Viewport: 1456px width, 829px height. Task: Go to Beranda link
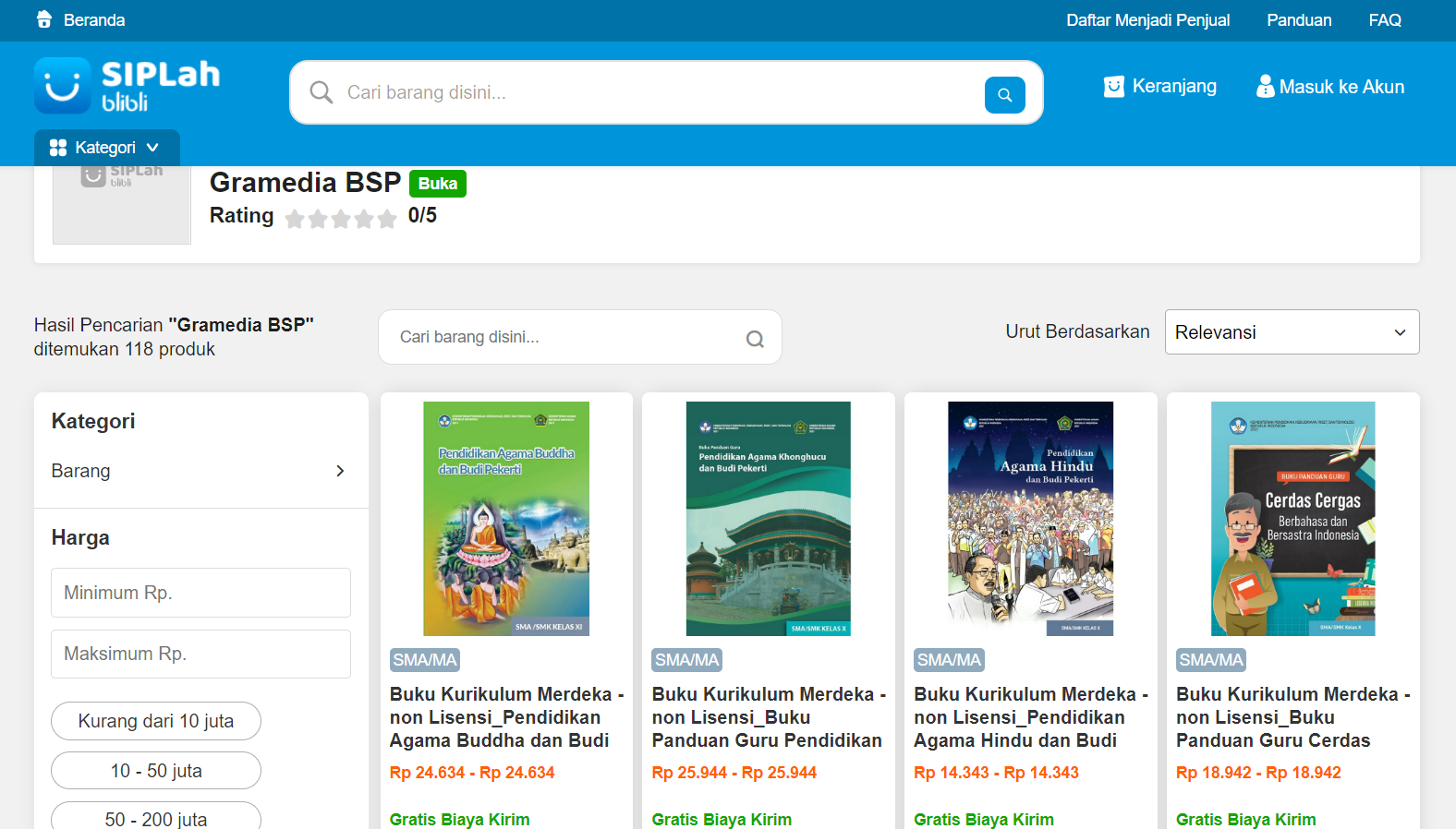94,20
